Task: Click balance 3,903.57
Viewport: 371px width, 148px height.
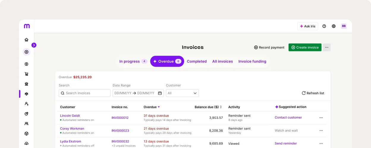Action: point(216,118)
